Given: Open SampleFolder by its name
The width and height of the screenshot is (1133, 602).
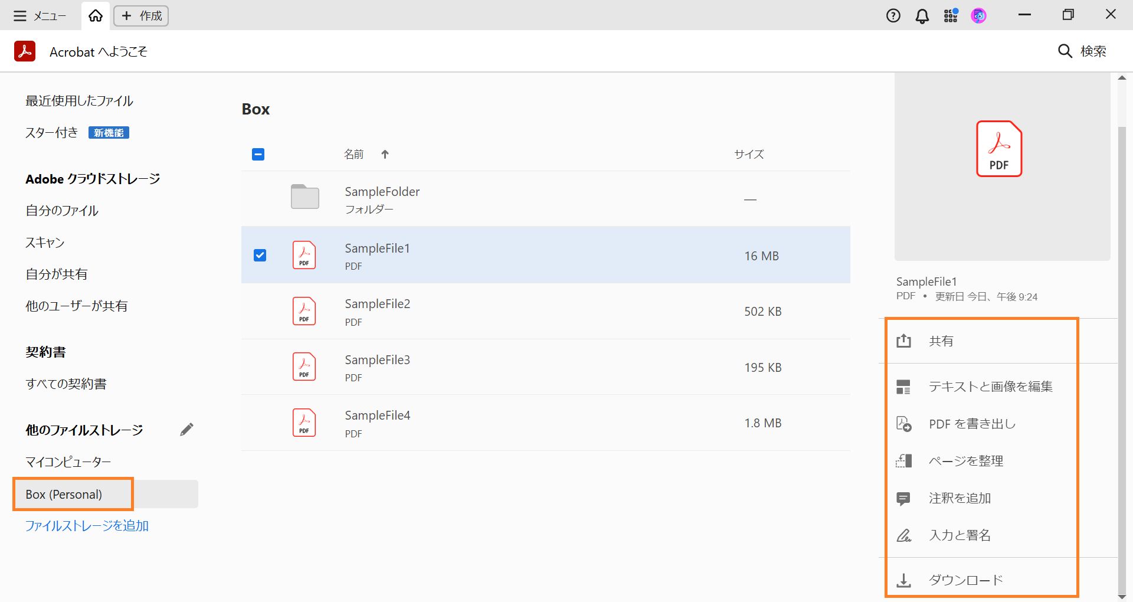Looking at the screenshot, I should click(x=382, y=192).
